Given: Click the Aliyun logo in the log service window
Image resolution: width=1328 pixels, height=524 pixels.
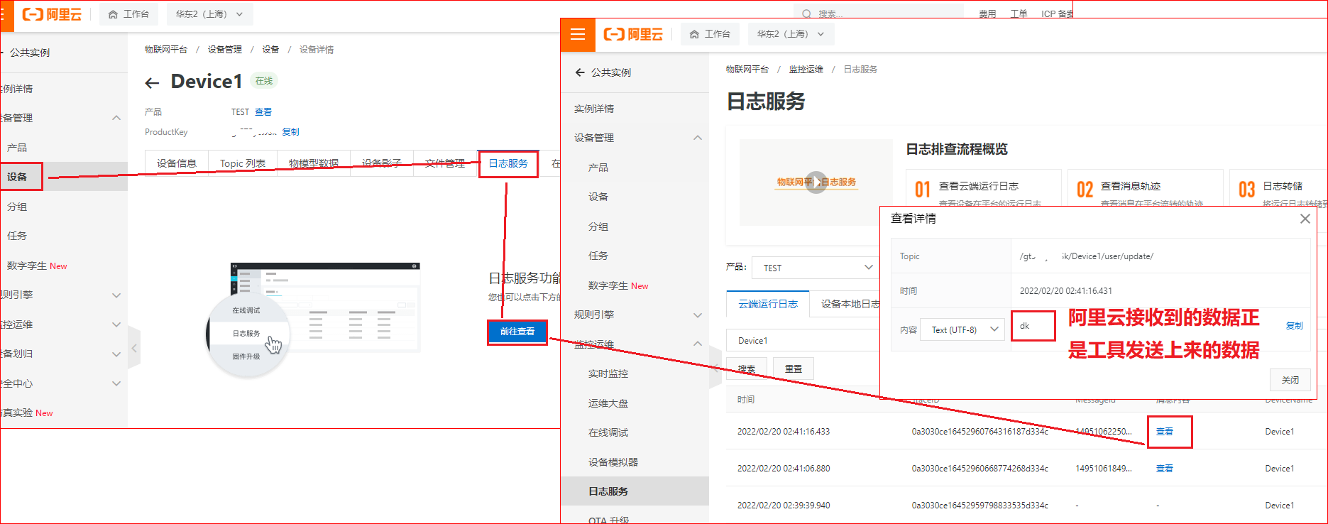Looking at the screenshot, I should click(633, 34).
